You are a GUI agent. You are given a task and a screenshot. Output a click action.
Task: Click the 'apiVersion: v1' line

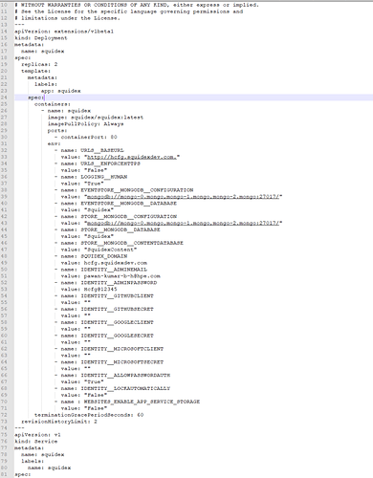pyautogui.click(x=37, y=435)
